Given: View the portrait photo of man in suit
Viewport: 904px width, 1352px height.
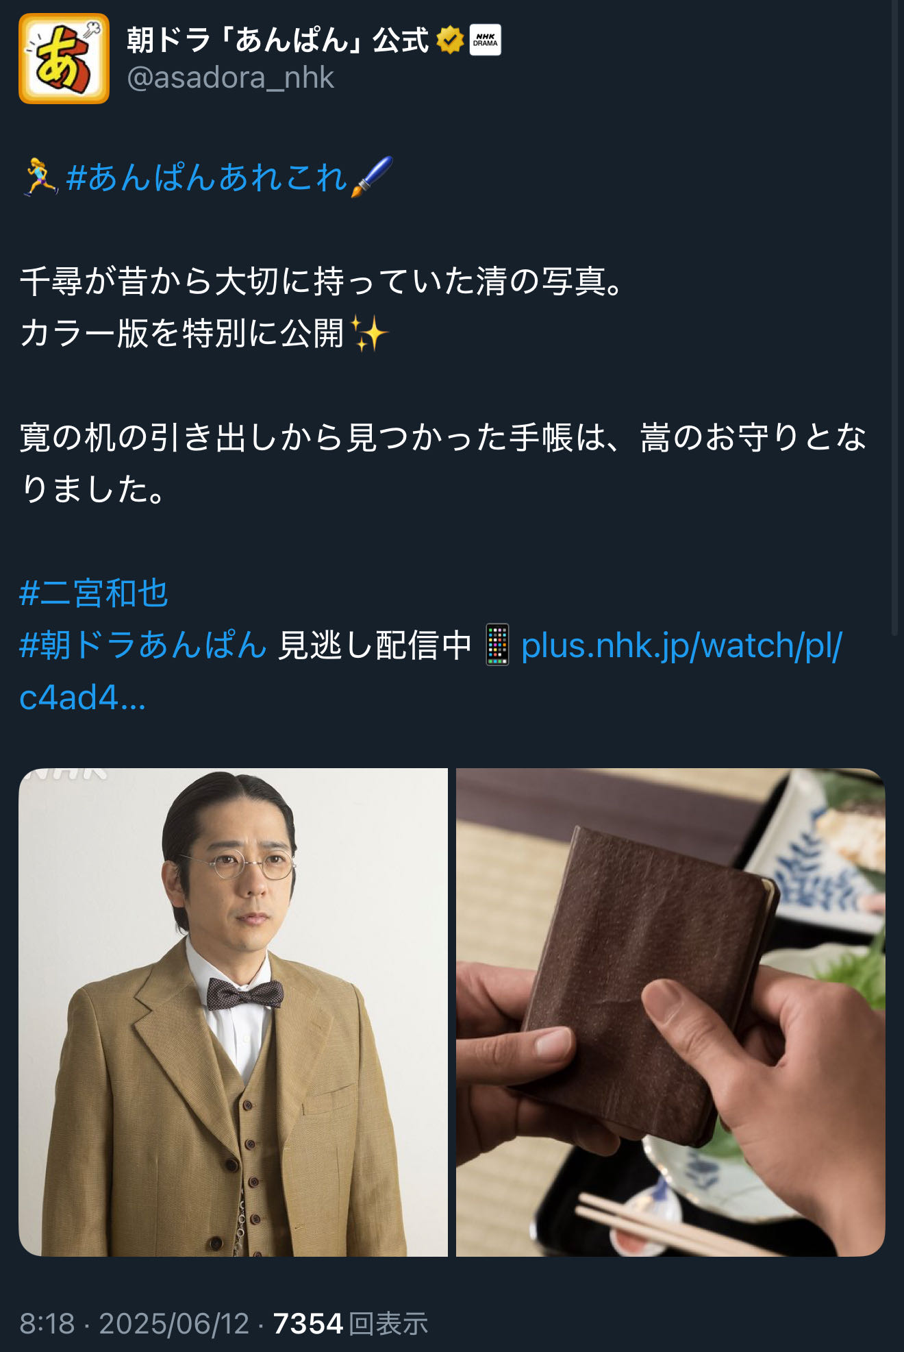Looking at the screenshot, I should [x=233, y=1012].
